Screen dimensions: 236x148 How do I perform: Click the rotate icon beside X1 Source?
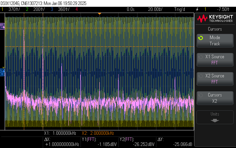(x=201, y=57)
